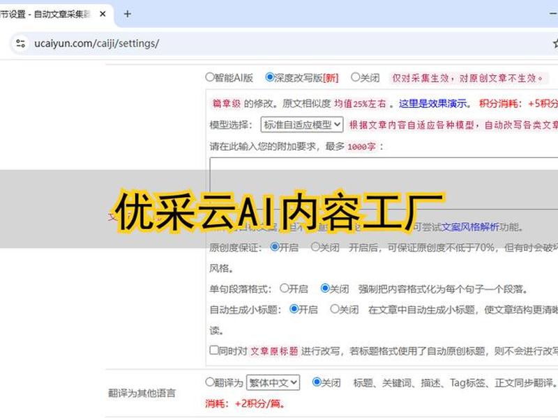558x418 pixels.
Task: Check the 同时对文章原标题进行改写 checkbox
Action: [x=214, y=350]
